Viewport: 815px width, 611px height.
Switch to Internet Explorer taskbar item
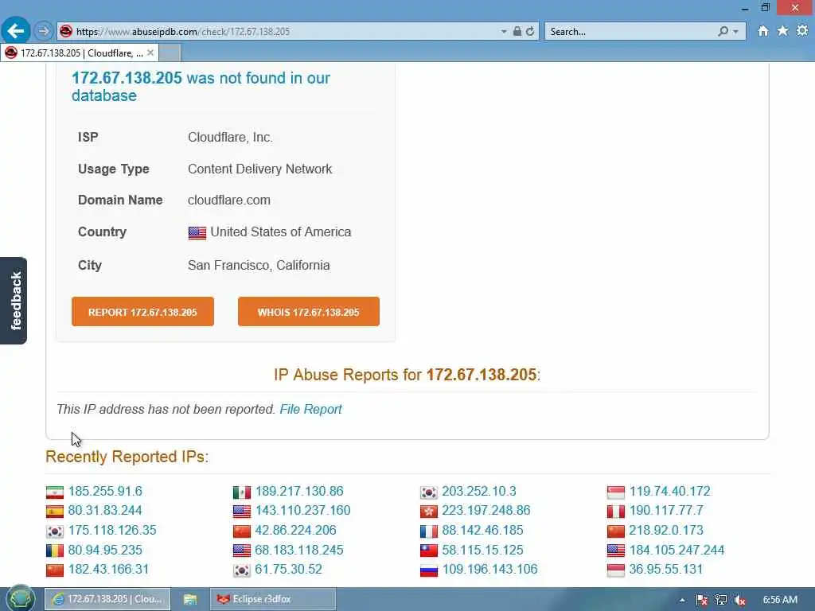point(107,599)
